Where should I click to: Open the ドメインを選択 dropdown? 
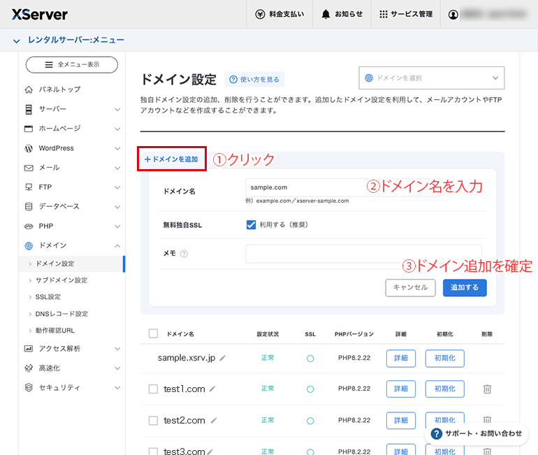click(x=431, y=78)
